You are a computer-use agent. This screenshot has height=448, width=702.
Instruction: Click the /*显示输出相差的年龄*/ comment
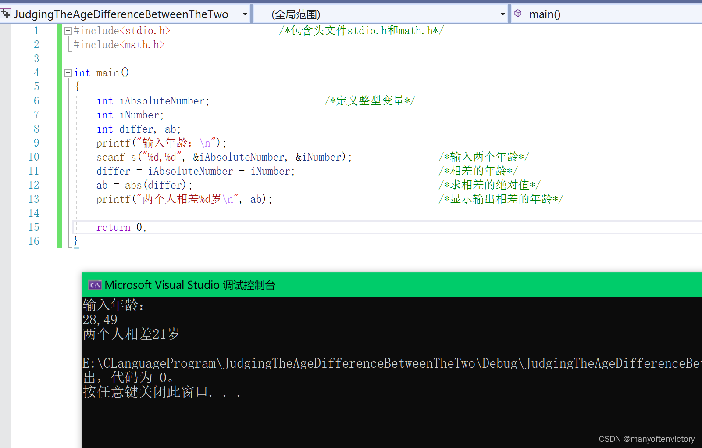pyautogui.click(x=501, y=199)
